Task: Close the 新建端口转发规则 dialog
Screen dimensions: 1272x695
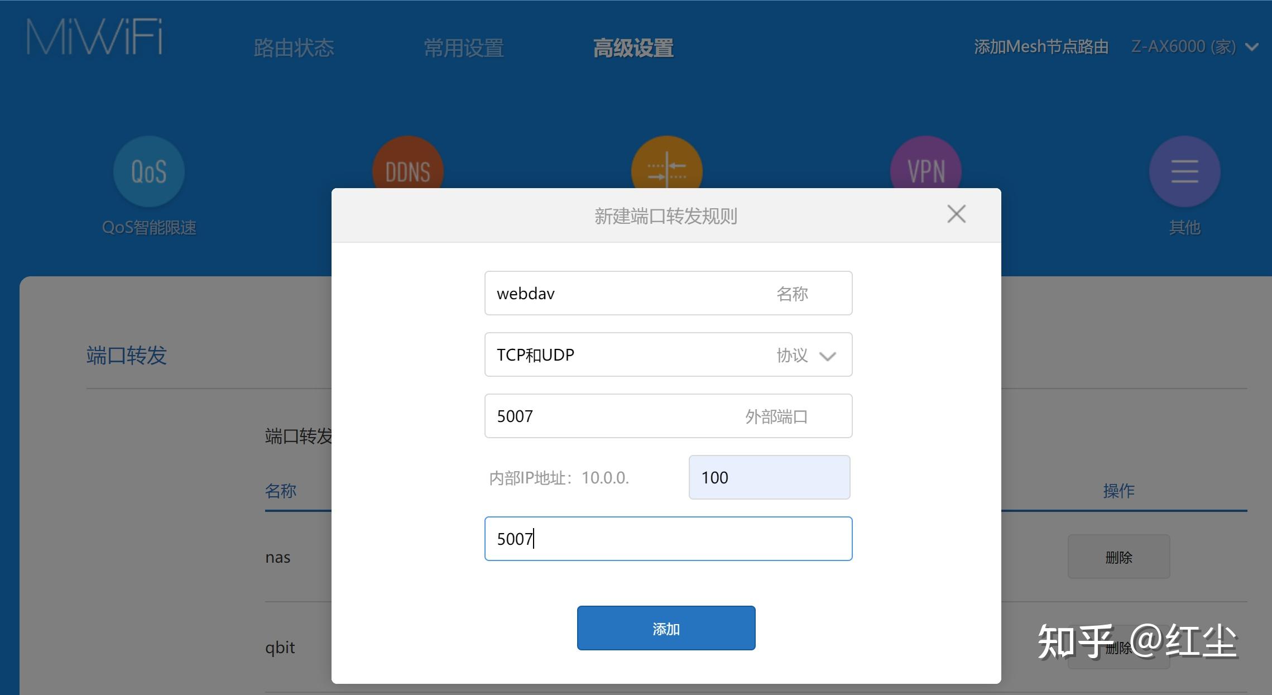Action: 956,214
